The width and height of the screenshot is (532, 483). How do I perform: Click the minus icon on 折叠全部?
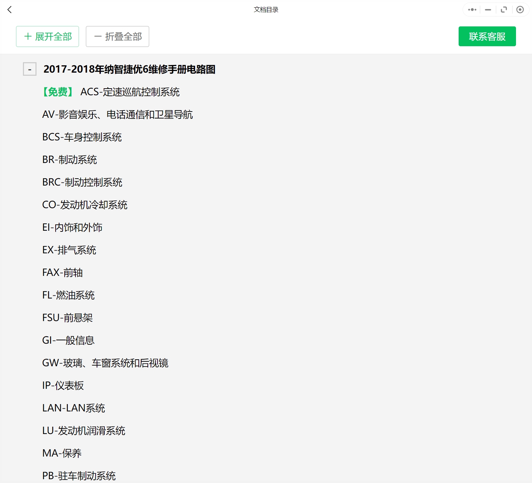[97, 36]
